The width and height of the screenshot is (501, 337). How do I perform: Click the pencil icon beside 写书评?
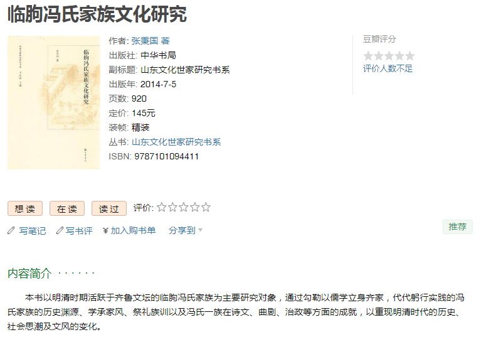pos(60,231)
